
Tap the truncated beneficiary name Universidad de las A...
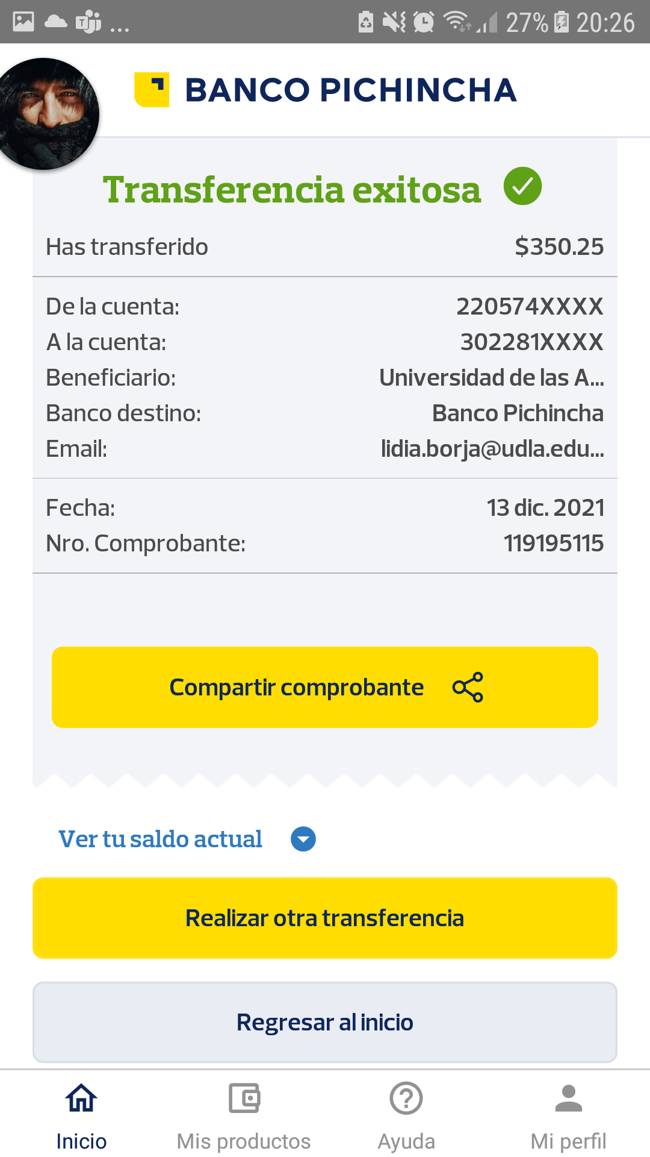[x=491, y=378]
